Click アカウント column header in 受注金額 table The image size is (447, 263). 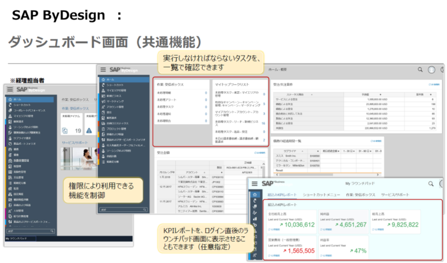(x=191, y=172)
